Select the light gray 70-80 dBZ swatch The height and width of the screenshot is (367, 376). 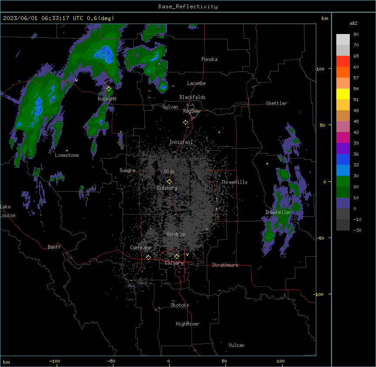coord(343,40)
